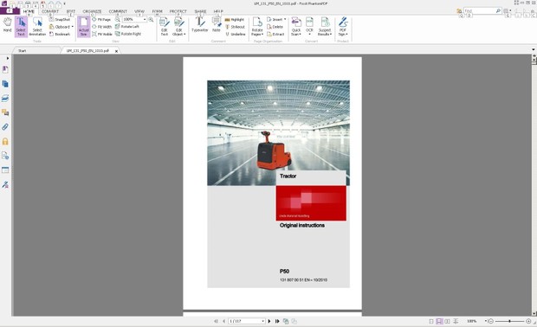This screenshot has height=327, width=537.
Task: Add a Note comment
Action: tap(217, 24)
